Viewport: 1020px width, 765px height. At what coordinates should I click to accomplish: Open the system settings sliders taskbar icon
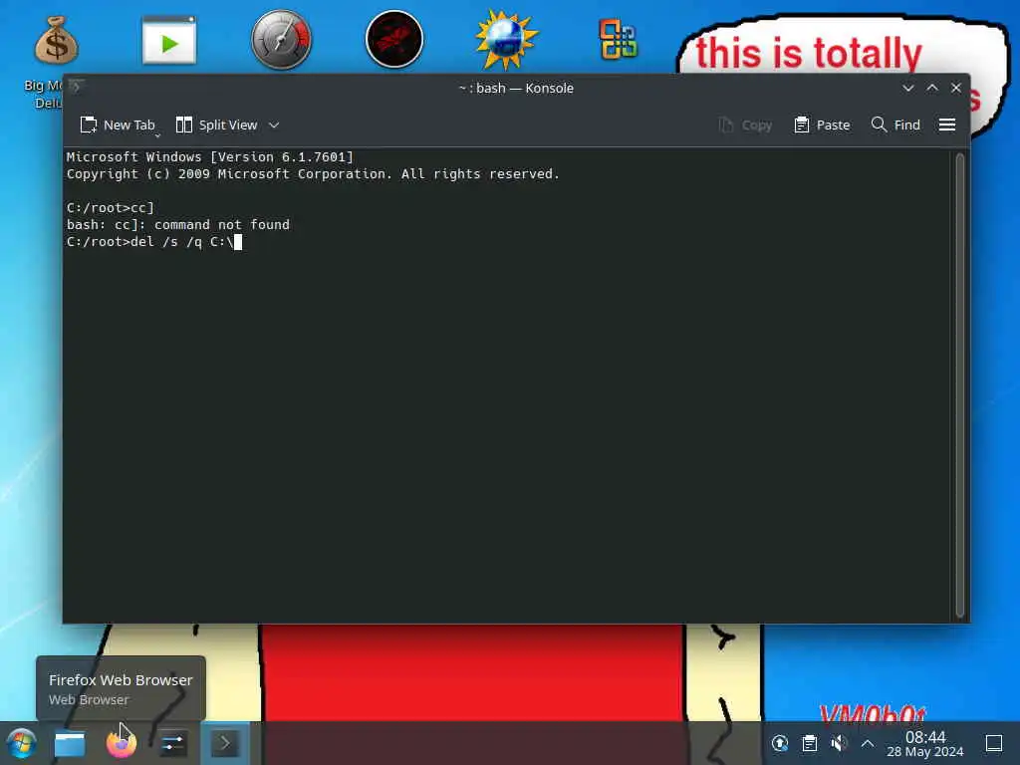tap(173, 743)
